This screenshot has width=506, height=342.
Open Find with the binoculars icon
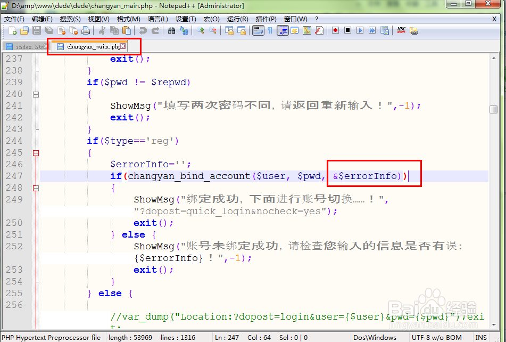(x=172, y=31)
